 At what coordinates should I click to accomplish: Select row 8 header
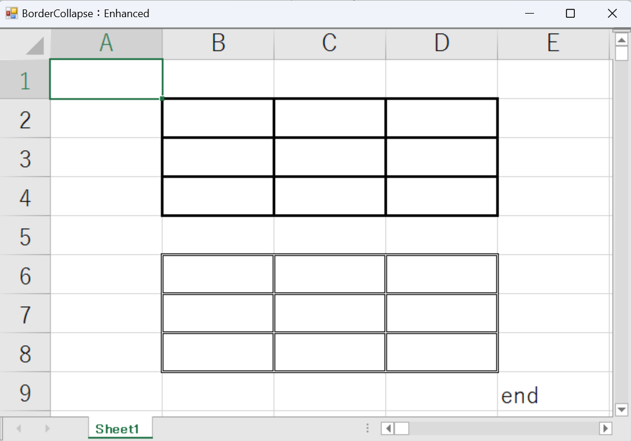pyautogui.click(x=25, y=352)
